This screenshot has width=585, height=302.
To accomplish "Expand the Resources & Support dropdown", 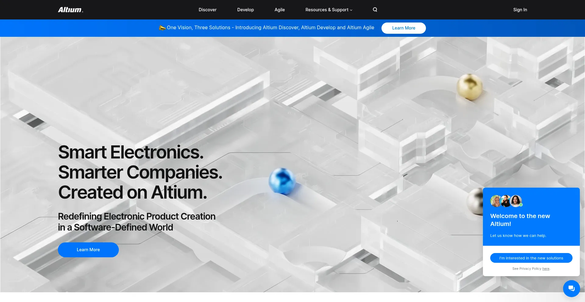I will coord(329,10).
